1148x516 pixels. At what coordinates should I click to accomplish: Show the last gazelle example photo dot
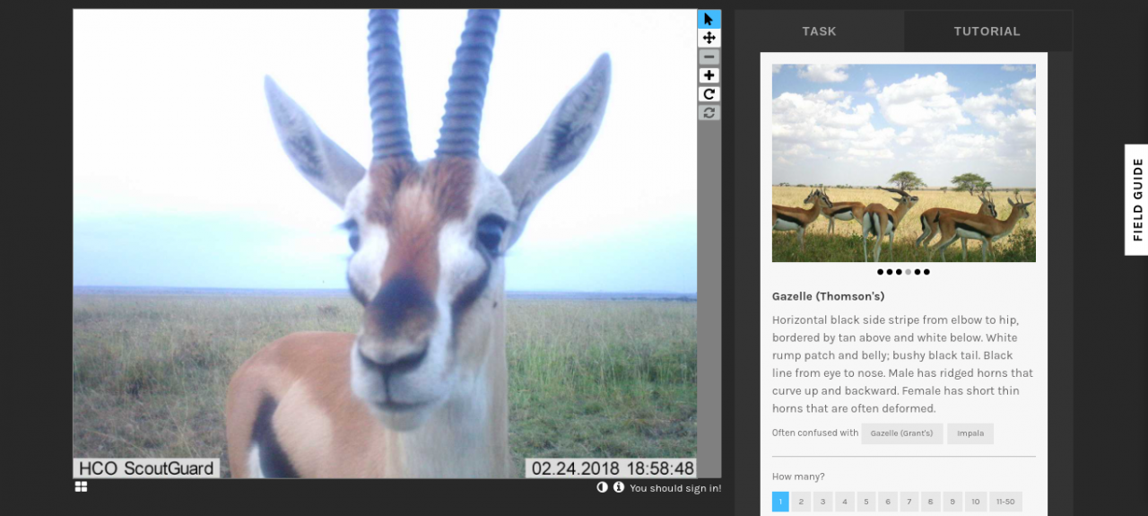[x=926, y=272]
